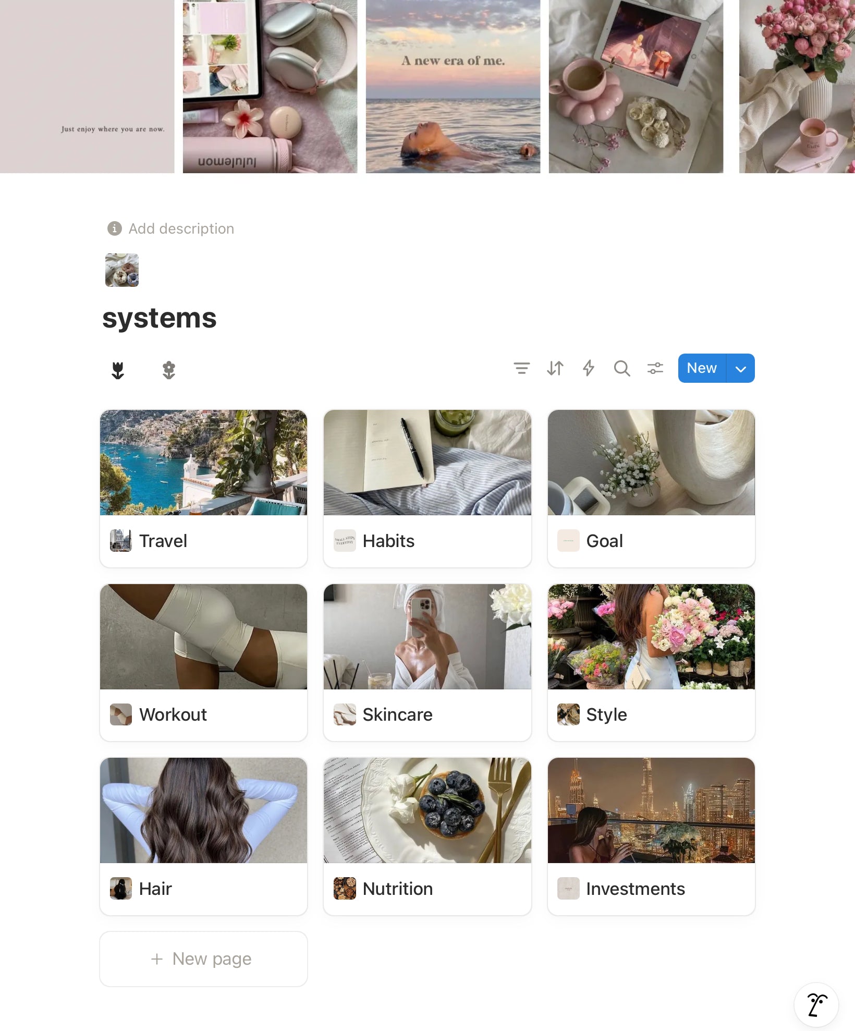Open the automations lightning bolt icon
Screen dimensions: 855x1031
589,368
